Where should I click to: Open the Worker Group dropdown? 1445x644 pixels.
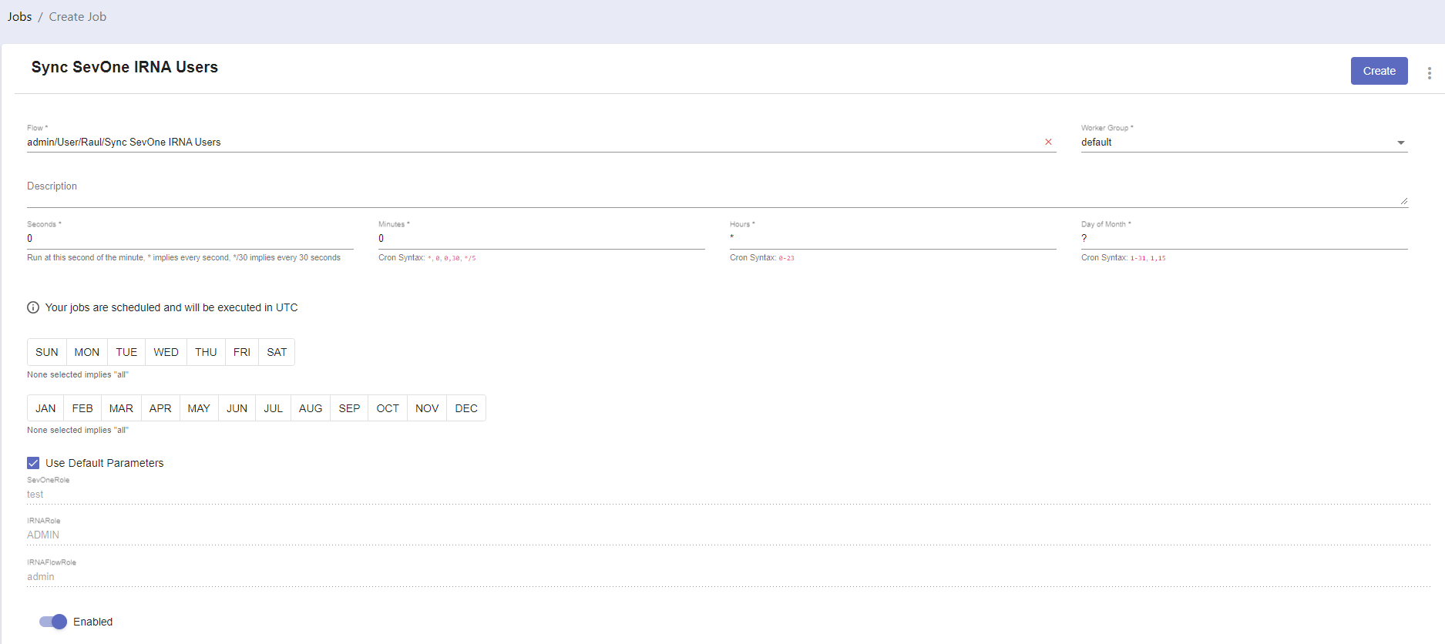(x=1244, y=143)
